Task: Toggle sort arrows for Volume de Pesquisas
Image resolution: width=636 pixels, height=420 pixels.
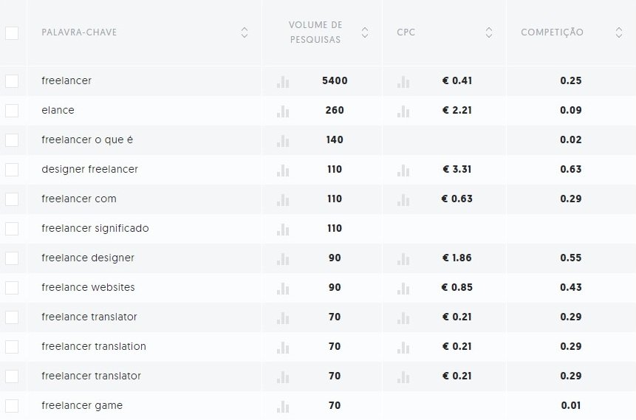Action: pyautogui.click(x=365, y=32)
